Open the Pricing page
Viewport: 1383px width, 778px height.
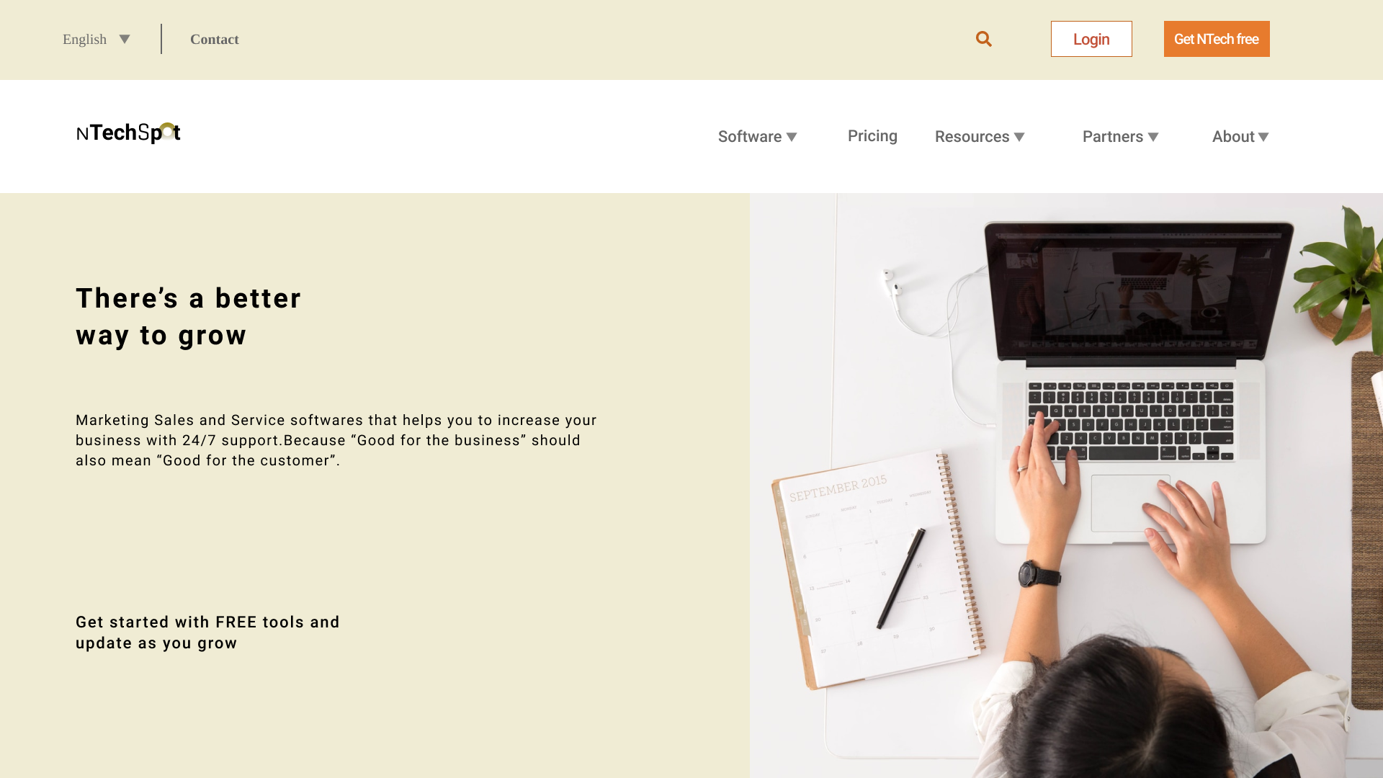coord(872,136)
